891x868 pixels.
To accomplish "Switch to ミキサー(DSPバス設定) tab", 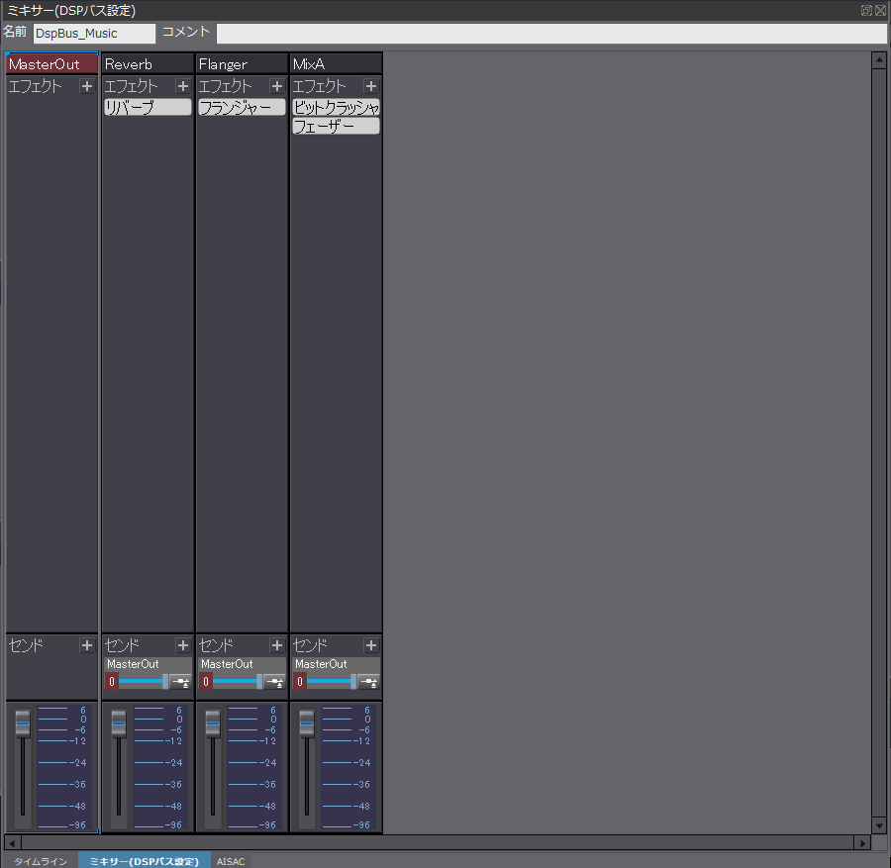I will (x=145, y=861).
